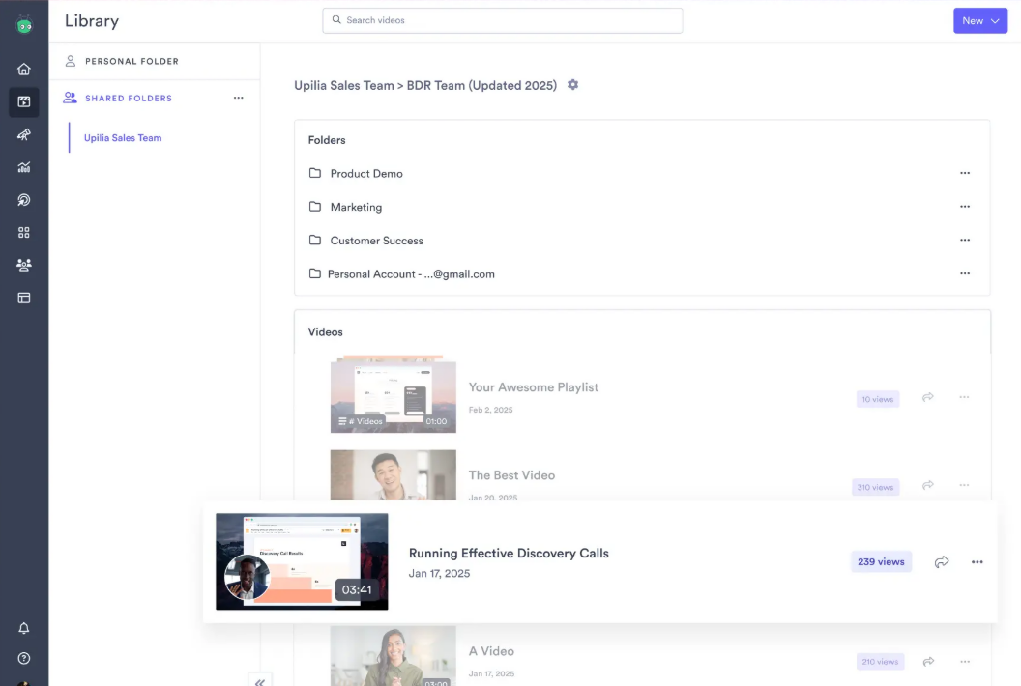Screen dimensions: 1021x686
Task: Share the Running Effective Discovery Calls video
Action: click(942, 561)
